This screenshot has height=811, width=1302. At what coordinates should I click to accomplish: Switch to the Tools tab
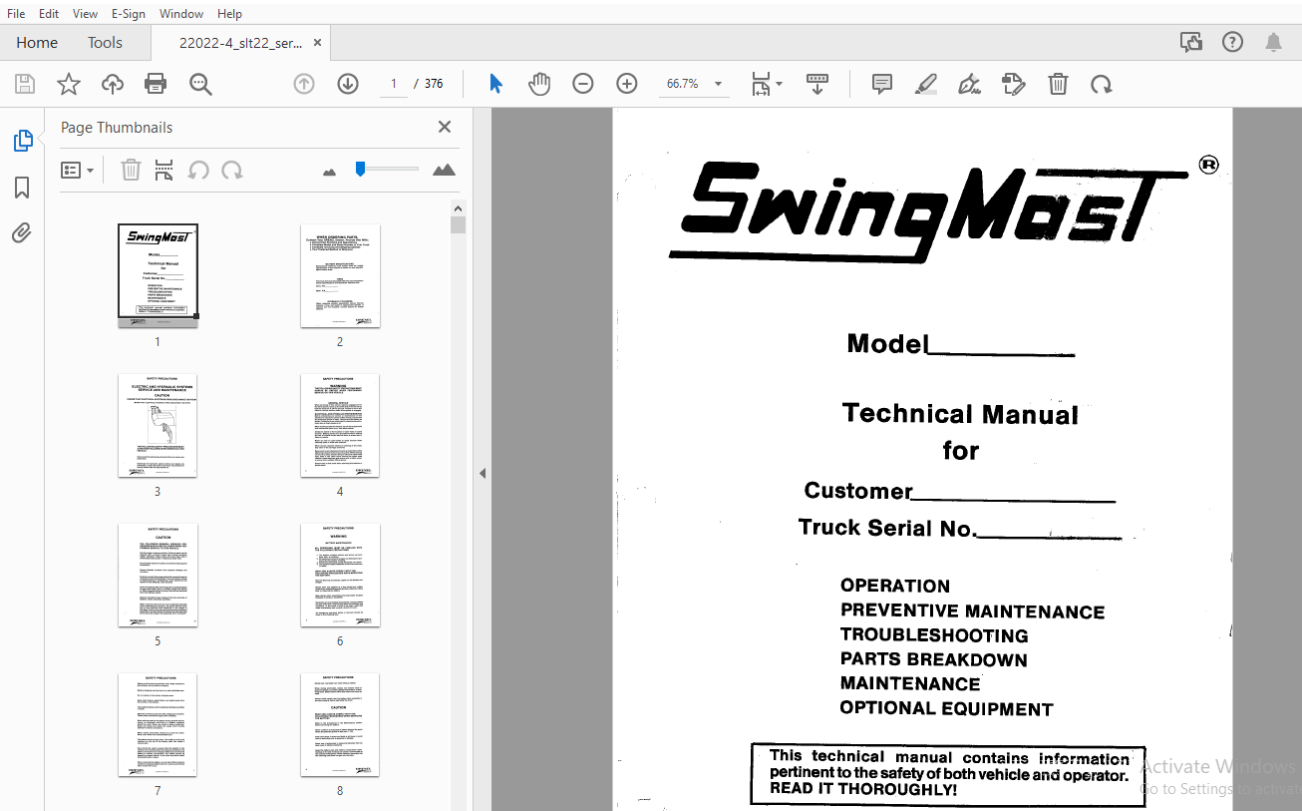[105, 43]
